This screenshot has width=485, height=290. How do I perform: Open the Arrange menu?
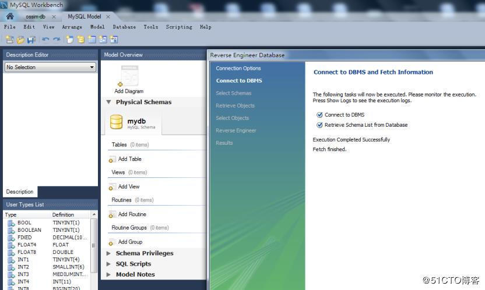click(72, 27)
